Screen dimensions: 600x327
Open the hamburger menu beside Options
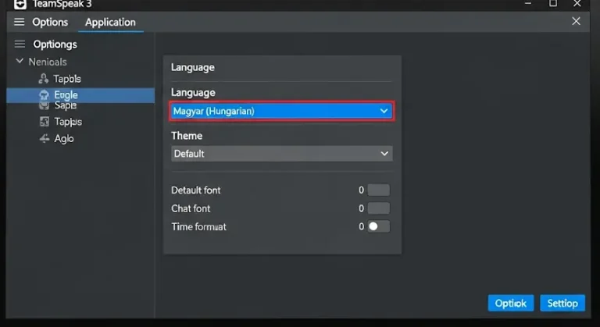19,22
